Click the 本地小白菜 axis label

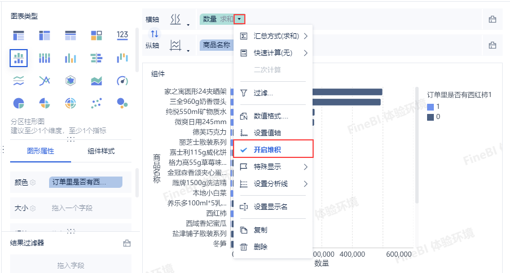[x=209, y=193]
